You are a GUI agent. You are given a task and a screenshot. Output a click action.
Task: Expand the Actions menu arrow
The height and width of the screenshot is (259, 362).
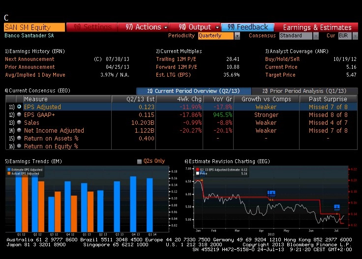click(166, 28)
